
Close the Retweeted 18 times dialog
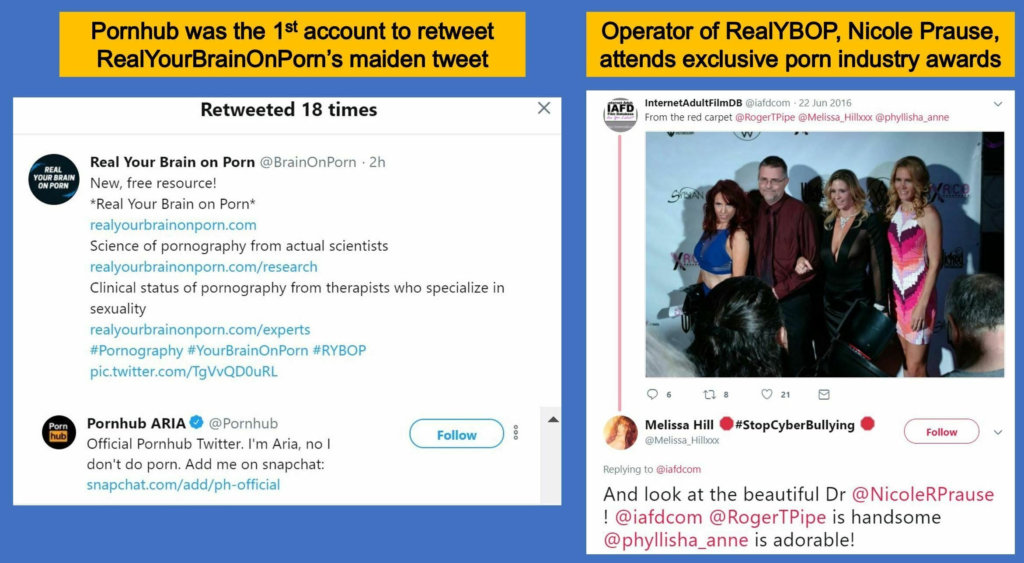(x=543, y=108)
